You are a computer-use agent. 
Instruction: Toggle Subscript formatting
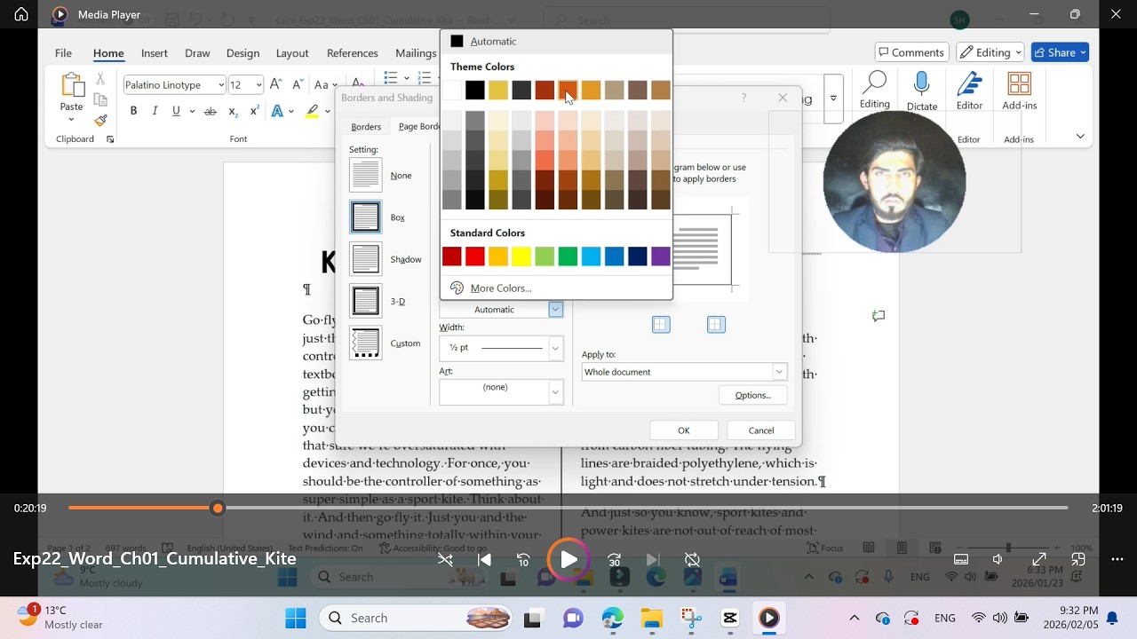[x=233, y=111]
